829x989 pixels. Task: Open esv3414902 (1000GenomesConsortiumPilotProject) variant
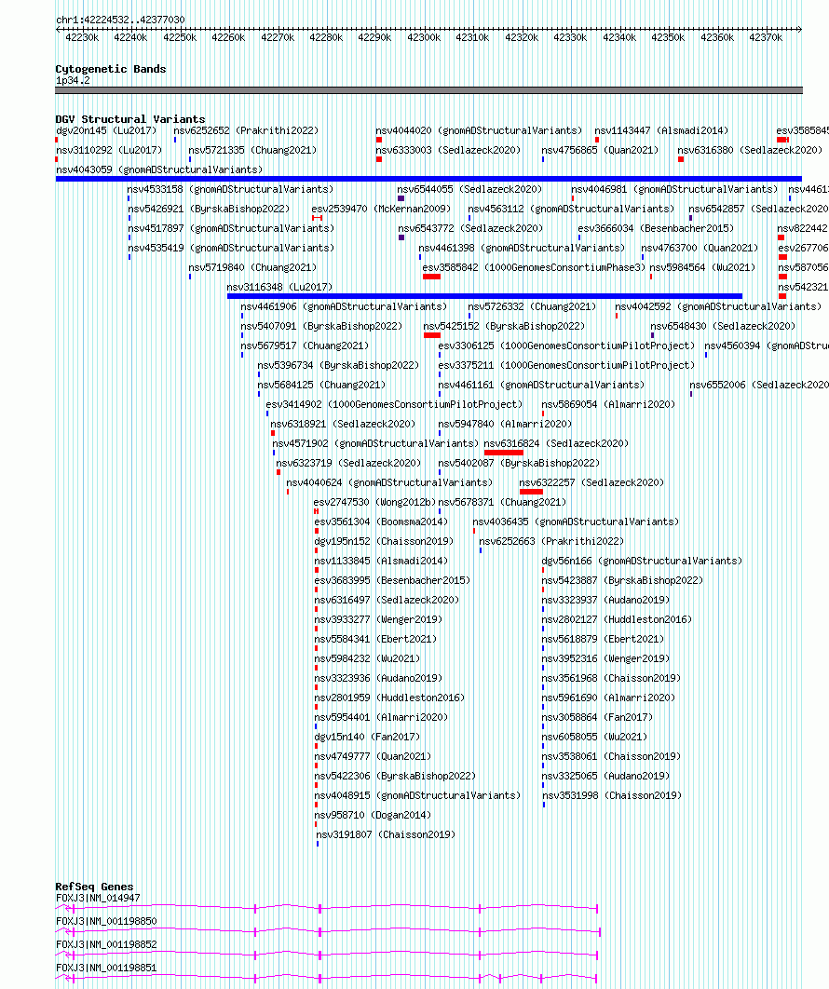[394, 404]
